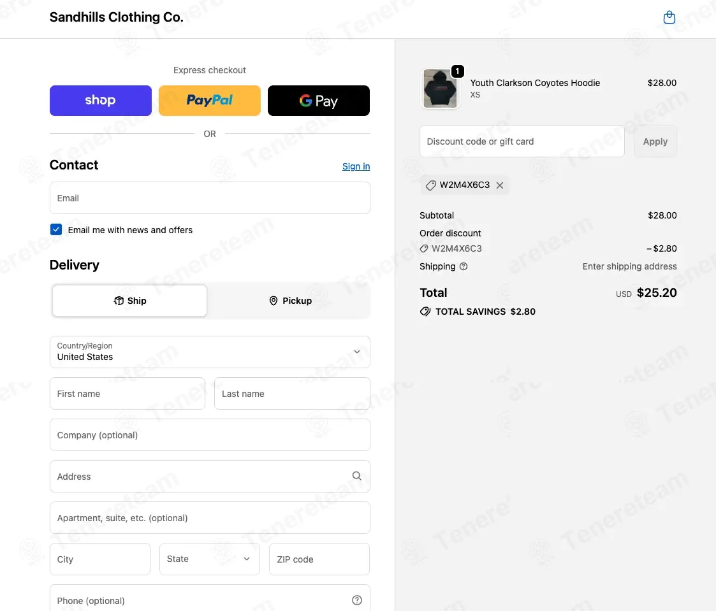Remove discount code W2M4X6C3 with the X

coord(500,185)
